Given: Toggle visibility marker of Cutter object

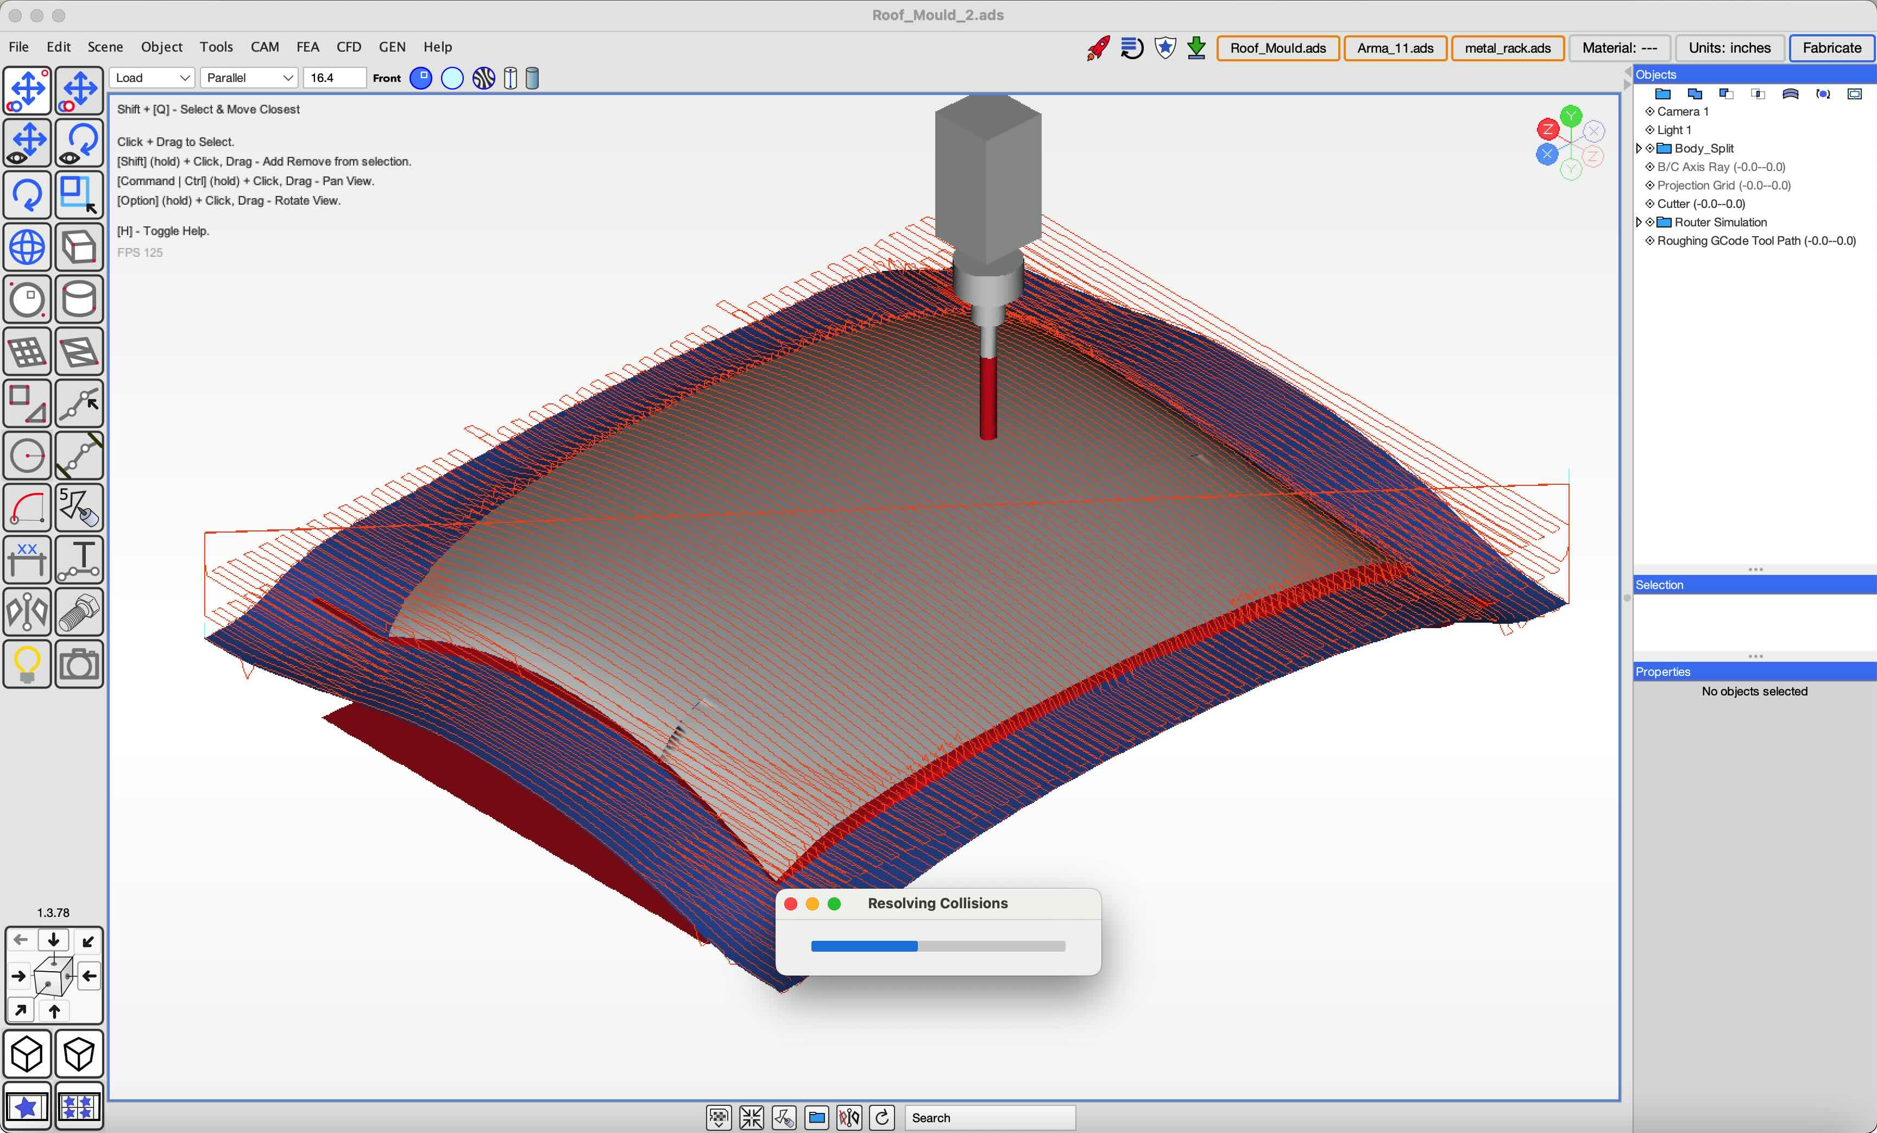Looking at the screenshot, I should pyautogui.click(x=1650, y=204).
